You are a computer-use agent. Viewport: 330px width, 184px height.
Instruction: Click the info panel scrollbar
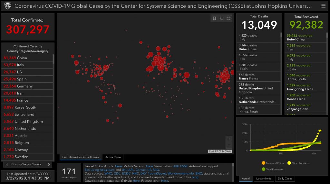click(x=233, y=165)
